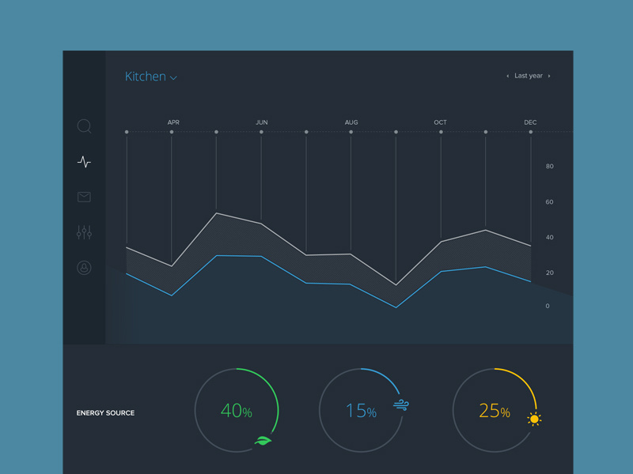The image size is (633, 474).
Task: Click the 40% green energy gauge
Action: pos(237,410)
